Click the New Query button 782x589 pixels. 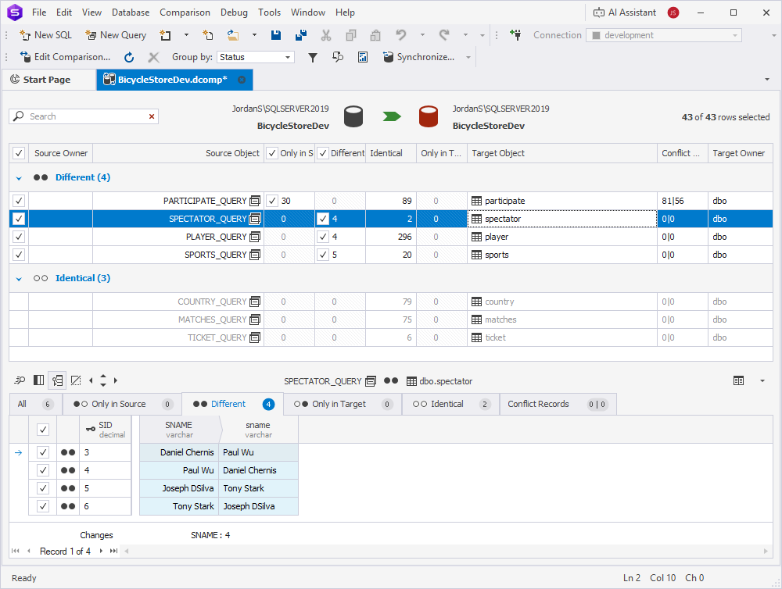click(116, 35)
